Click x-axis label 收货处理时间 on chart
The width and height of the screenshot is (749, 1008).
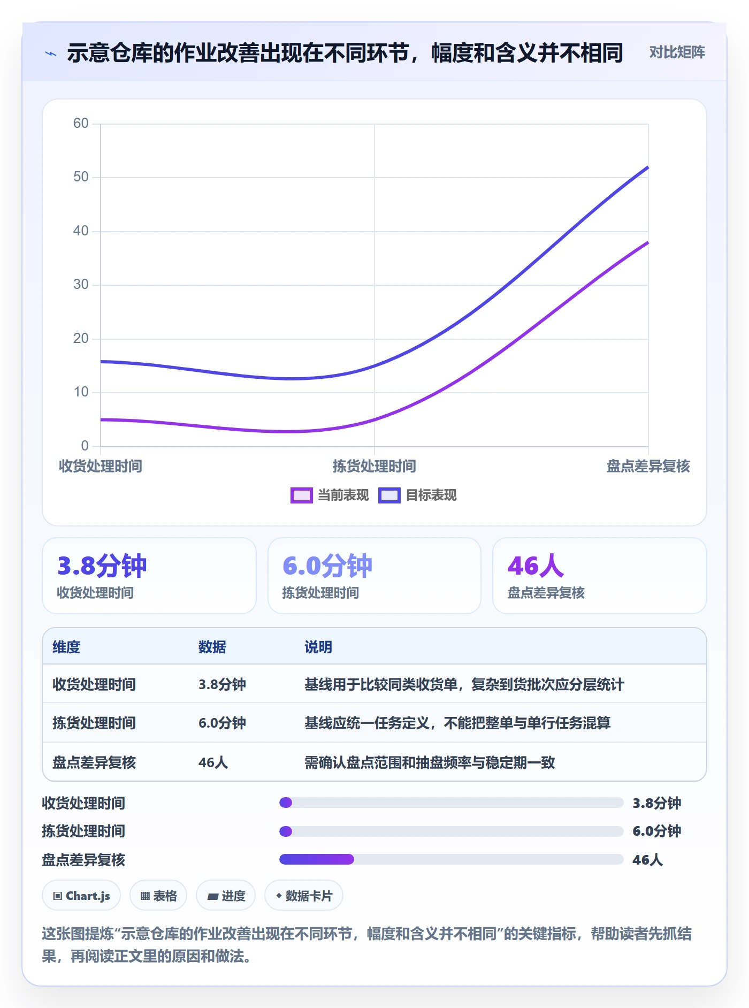click(x=101, y=466)
